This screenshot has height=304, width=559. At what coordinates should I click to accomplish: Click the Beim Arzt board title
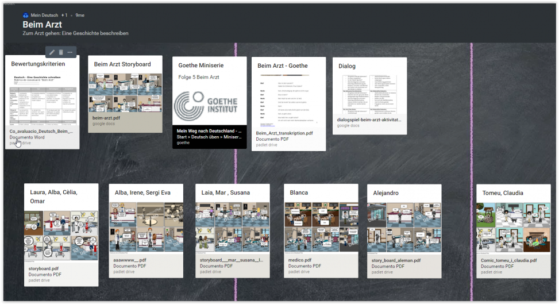43,25
